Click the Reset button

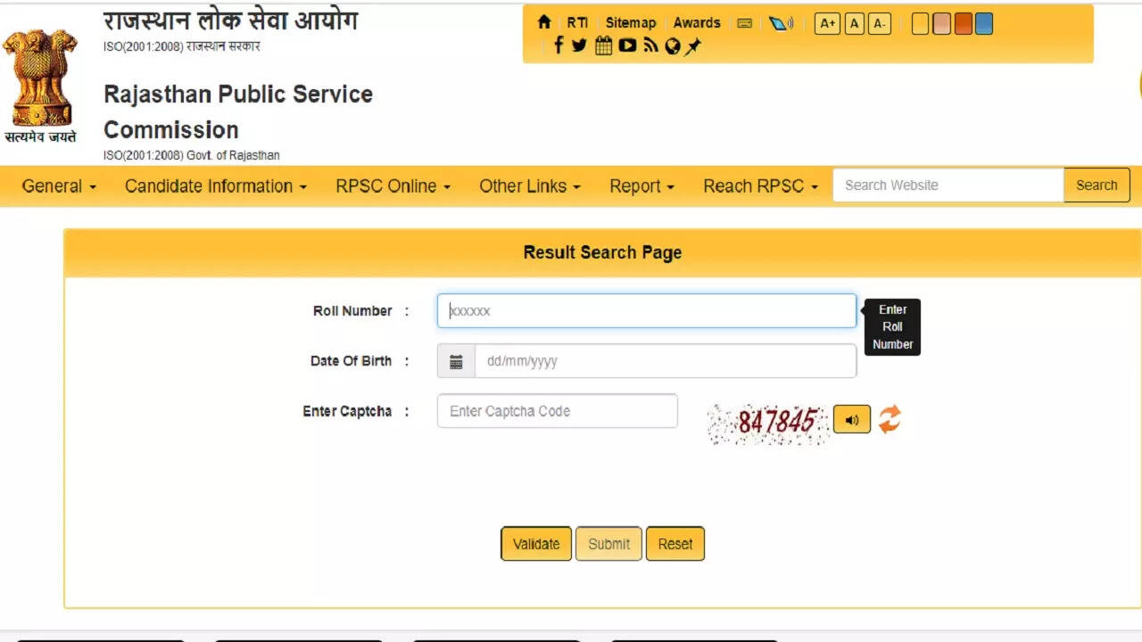[x=674, y=544]
